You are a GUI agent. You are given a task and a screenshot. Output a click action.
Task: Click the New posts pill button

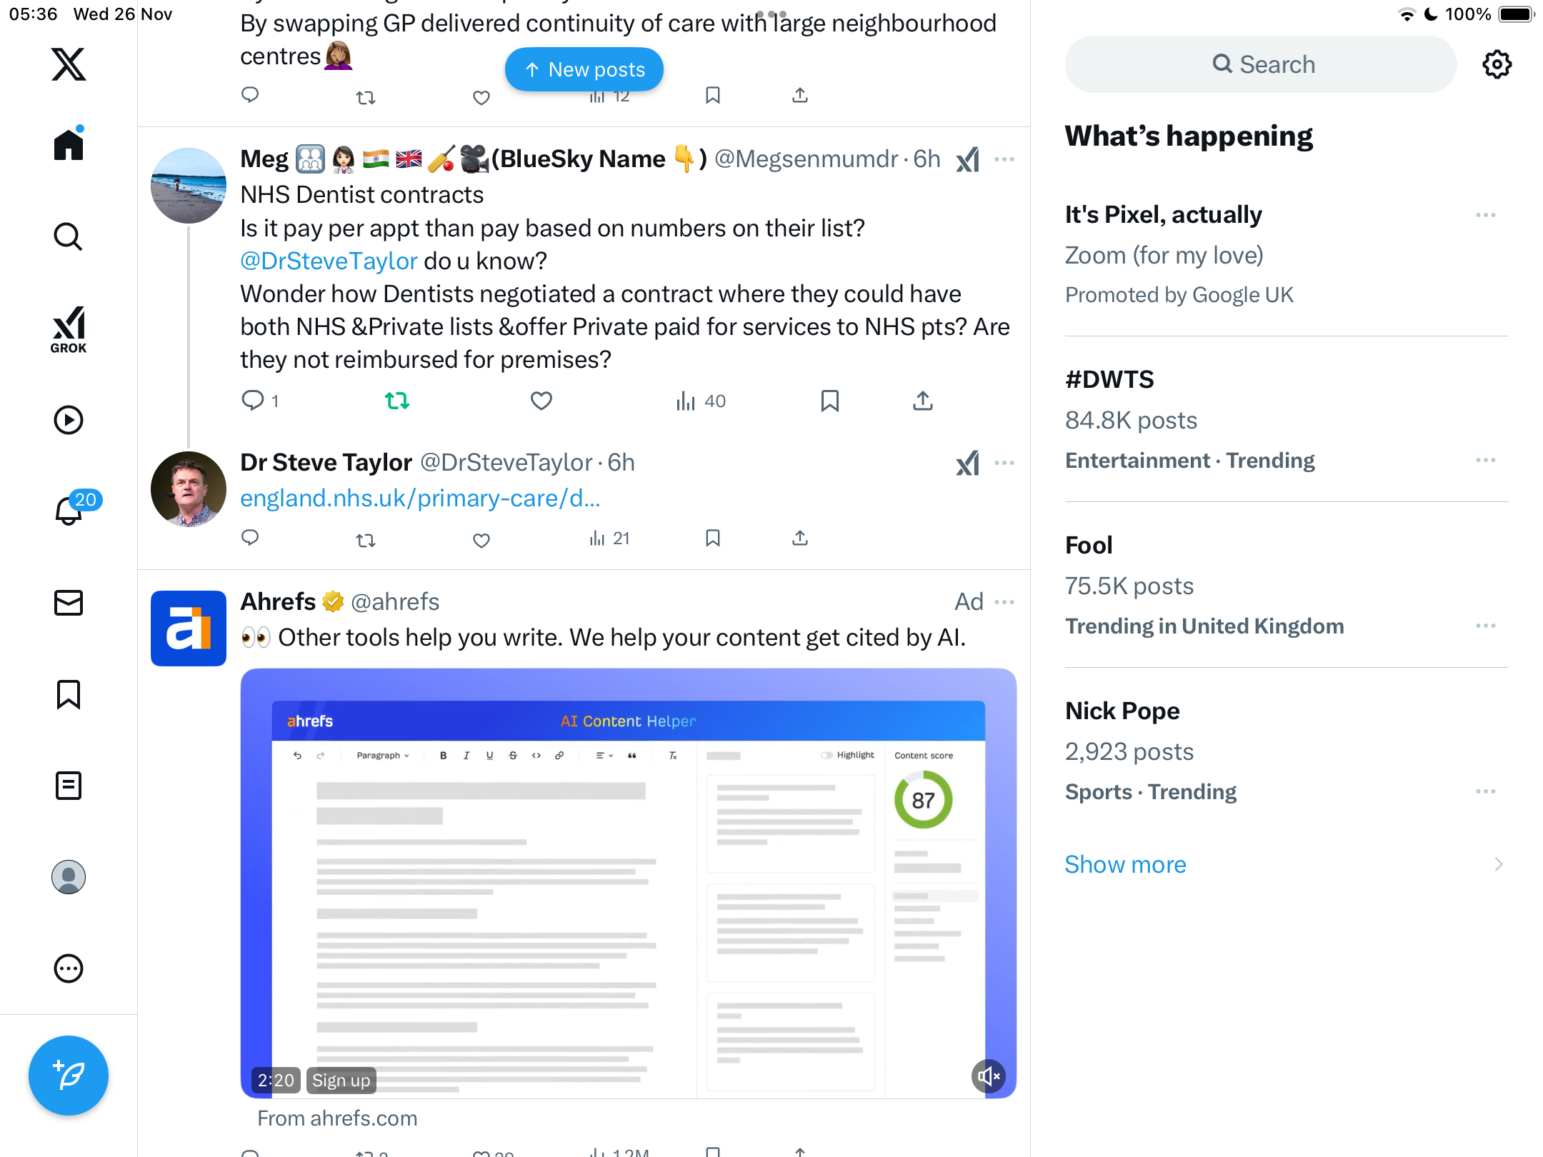pos(584,69)
